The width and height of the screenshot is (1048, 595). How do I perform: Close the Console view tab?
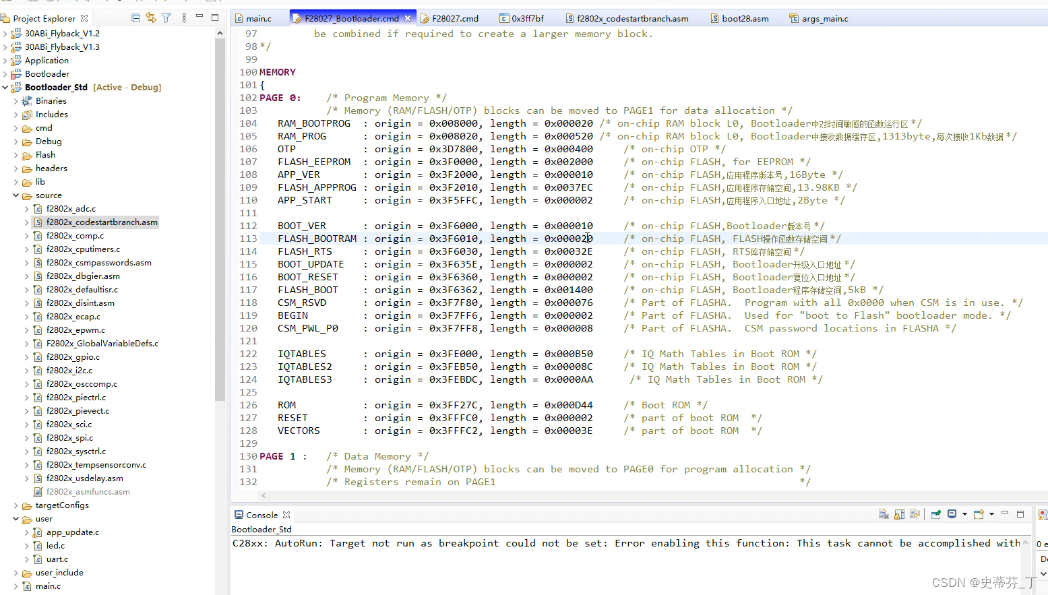[x=286, y=515]
